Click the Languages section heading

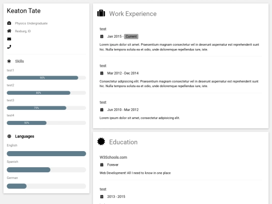click(x=25, y=137)
